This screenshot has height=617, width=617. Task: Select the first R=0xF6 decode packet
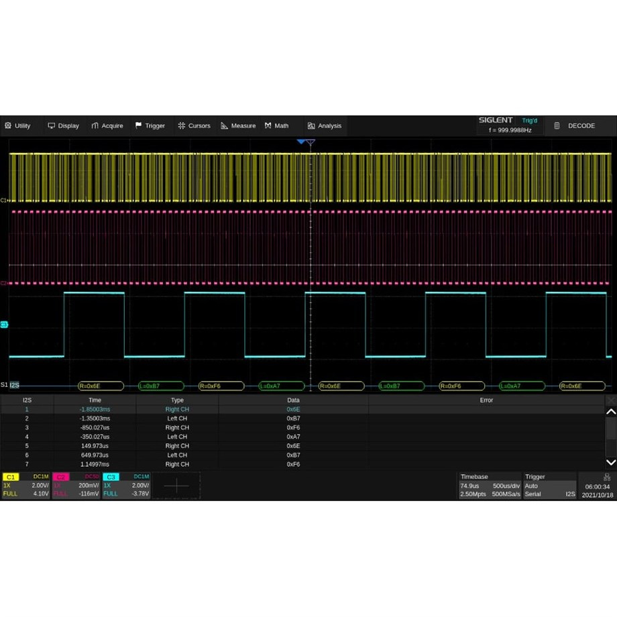point(221,386)
